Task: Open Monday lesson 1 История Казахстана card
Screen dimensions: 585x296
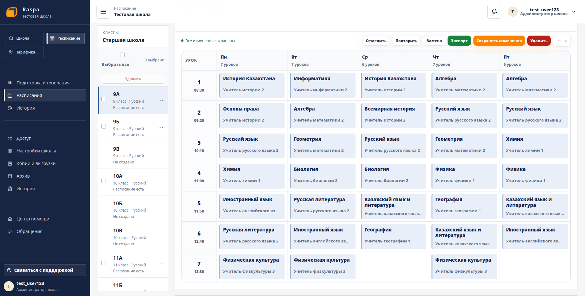Action: coord(252,85)
